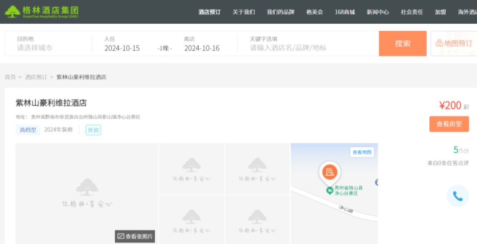Open the 关于我们 nav item

pyautogui.click(x=243, y=12)
